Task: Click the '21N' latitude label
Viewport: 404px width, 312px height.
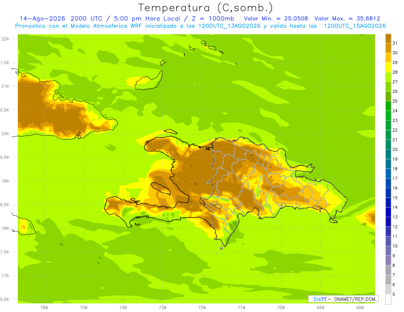Action: pyautogui.click(x=5, y=86)
